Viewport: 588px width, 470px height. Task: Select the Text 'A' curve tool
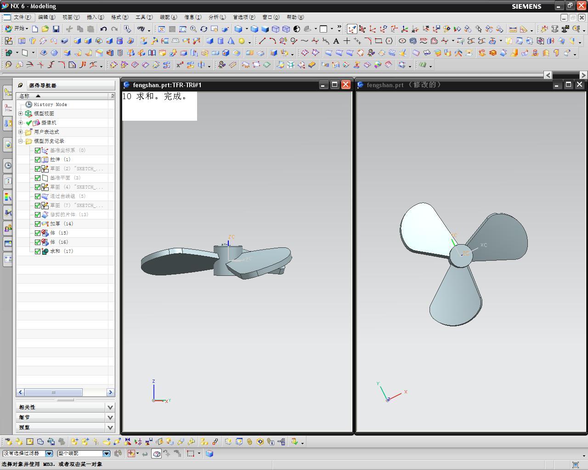coord(336,41)
